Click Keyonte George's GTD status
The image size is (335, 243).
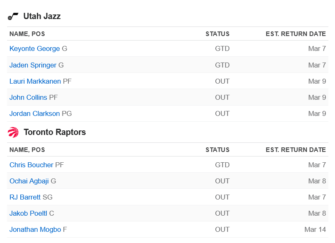(222, 49)
